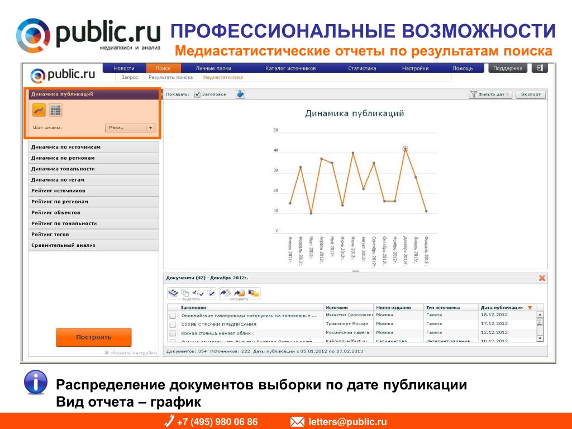
Task: Expand the Динамика по источникам section
Action: (94, 147)
